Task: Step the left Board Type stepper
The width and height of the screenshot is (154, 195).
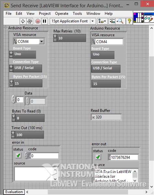Action: click(x=11, y=54)
